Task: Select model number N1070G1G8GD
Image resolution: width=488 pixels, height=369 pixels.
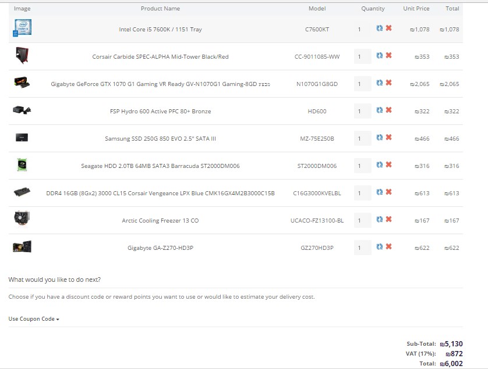Action: tap(317, 84)
